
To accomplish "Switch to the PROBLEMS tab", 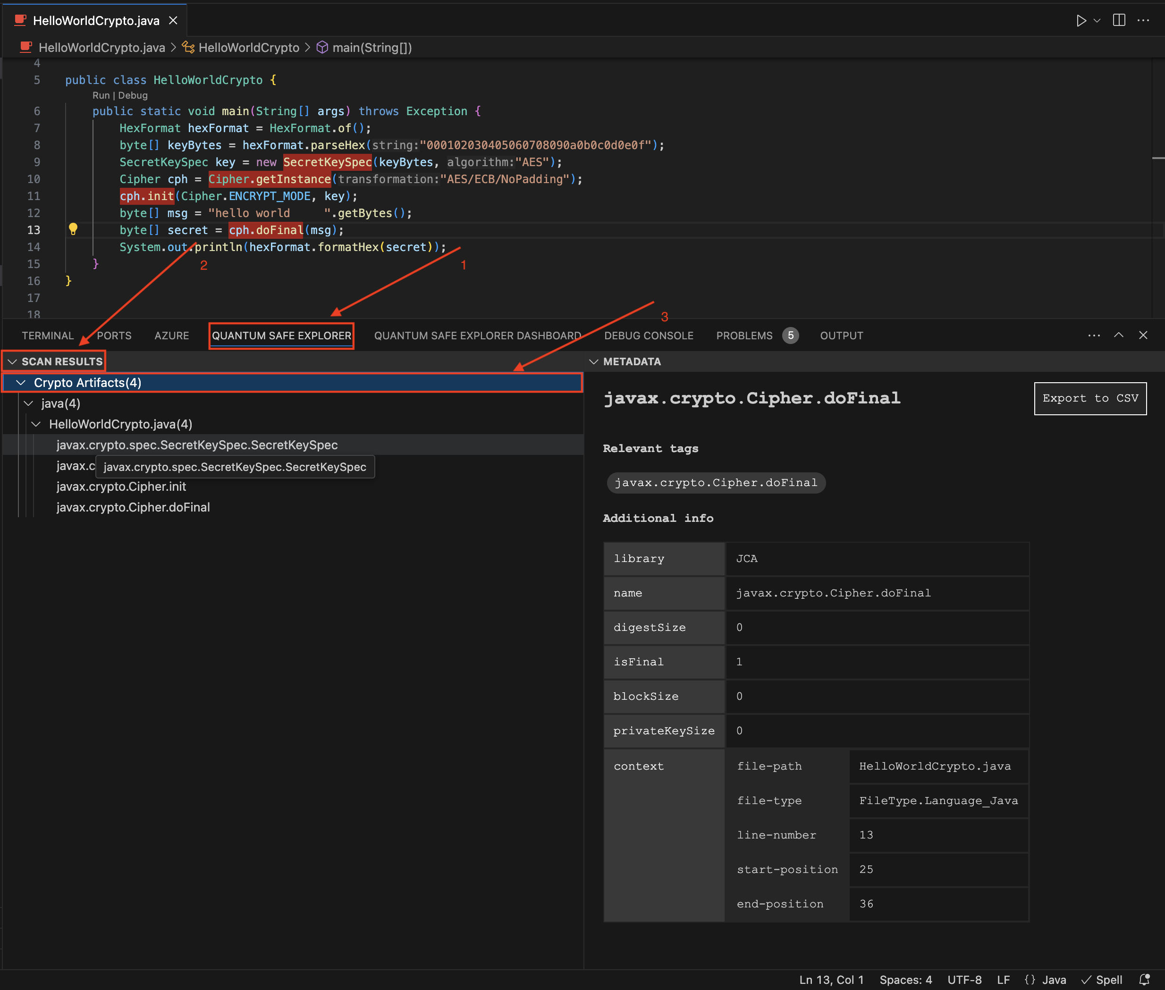I will (744, 336).
